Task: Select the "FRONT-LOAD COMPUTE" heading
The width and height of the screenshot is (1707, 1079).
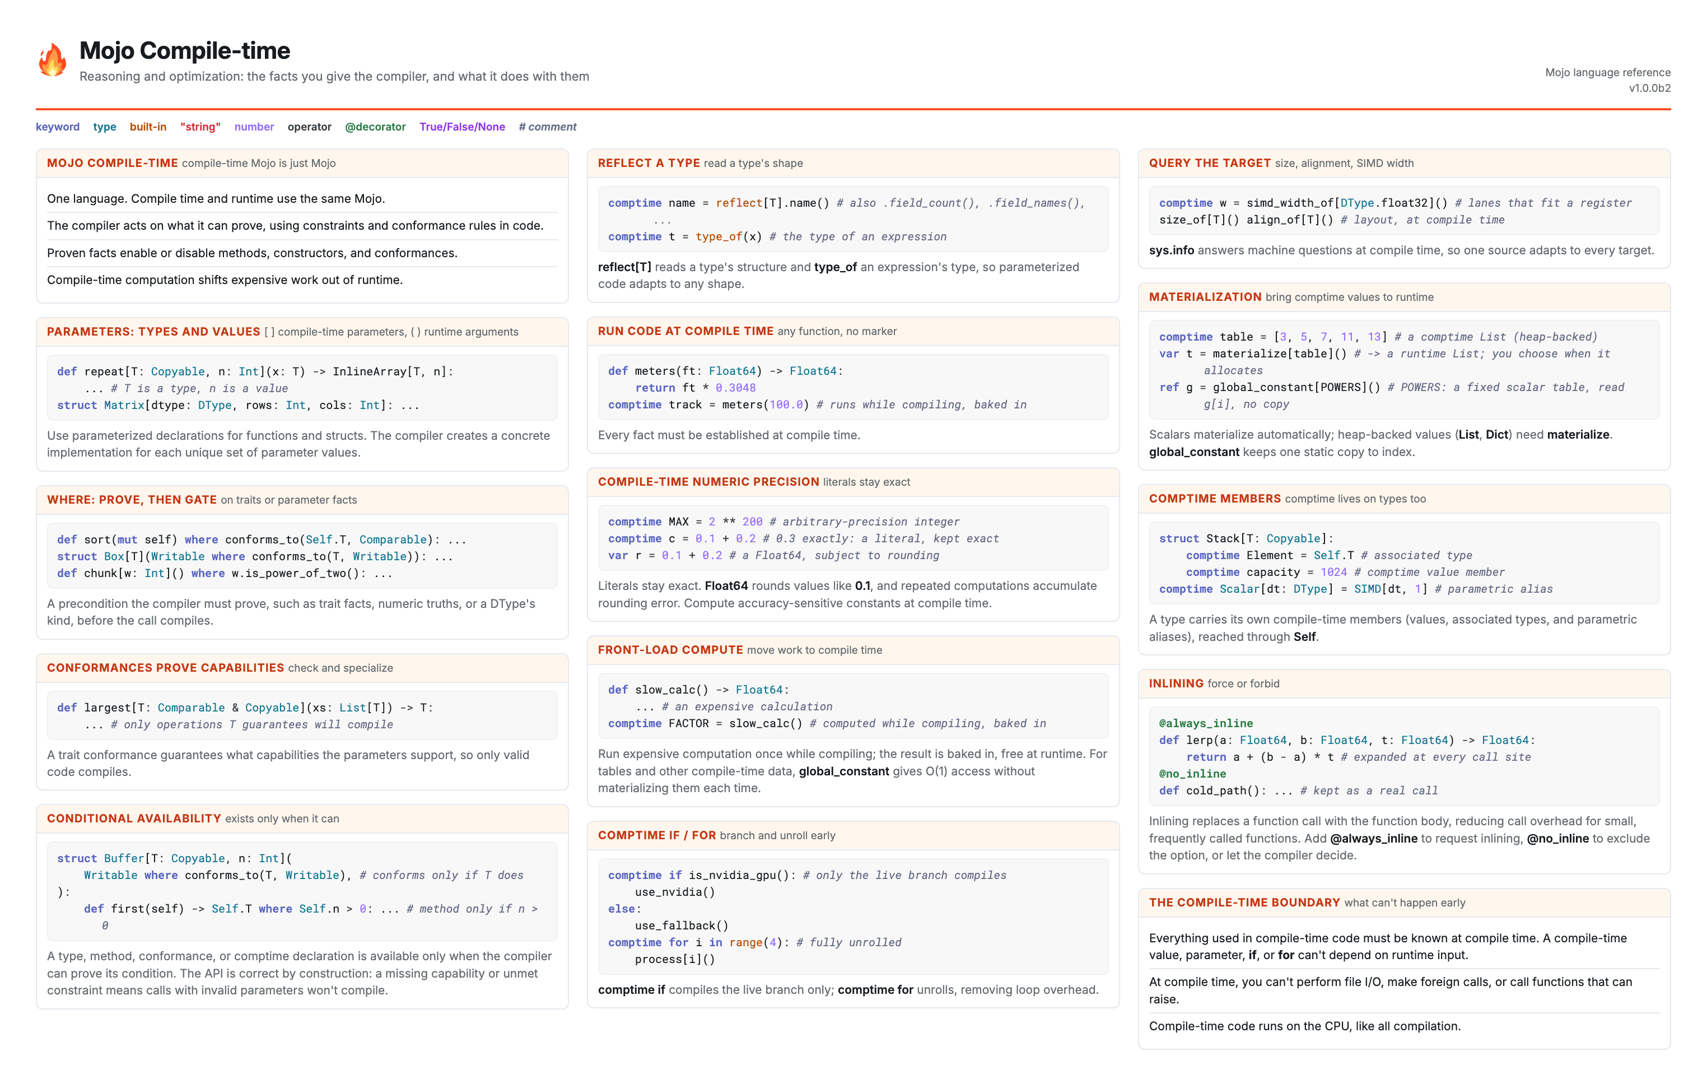Action: (x=670, y=650)
